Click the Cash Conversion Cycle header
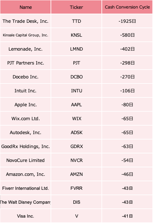This screenshot has height=223, width=153. [127, 7]
